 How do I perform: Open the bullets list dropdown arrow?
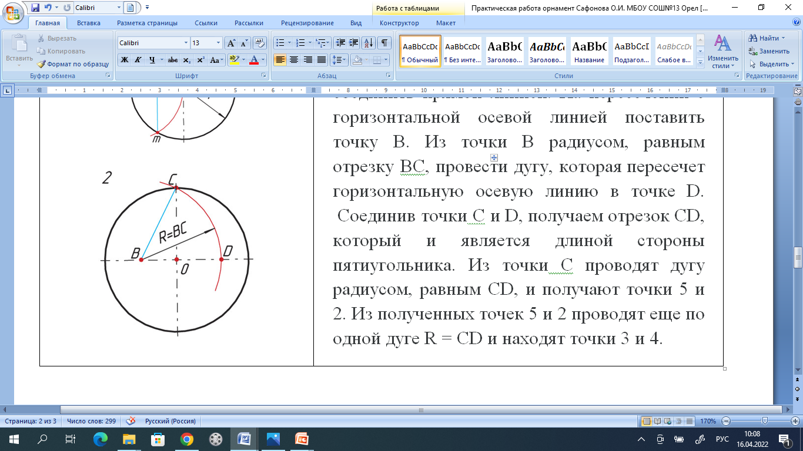click(x=289, y=43)
